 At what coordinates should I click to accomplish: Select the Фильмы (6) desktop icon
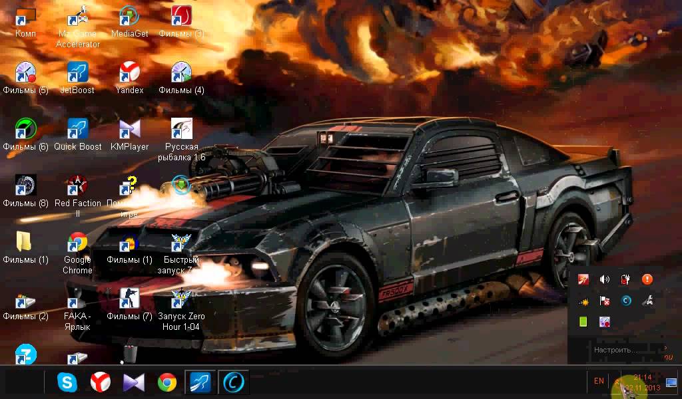[x=25, y=134]
